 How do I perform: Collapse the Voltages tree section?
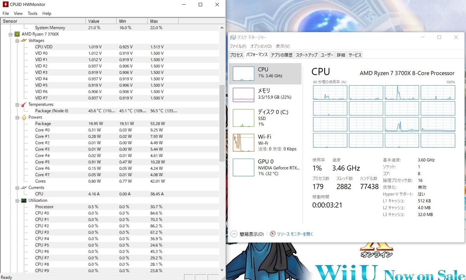[x=17, y=40]
